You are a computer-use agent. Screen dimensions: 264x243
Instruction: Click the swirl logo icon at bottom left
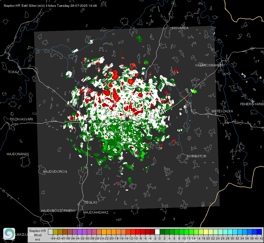point(9,234)
